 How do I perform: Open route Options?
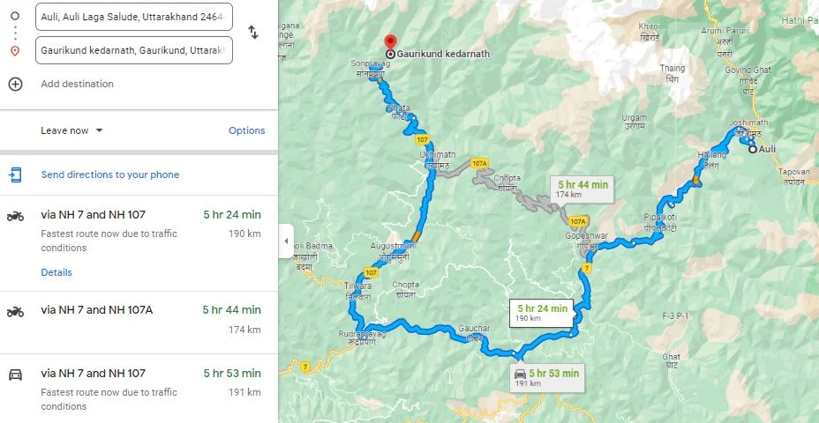246,130
